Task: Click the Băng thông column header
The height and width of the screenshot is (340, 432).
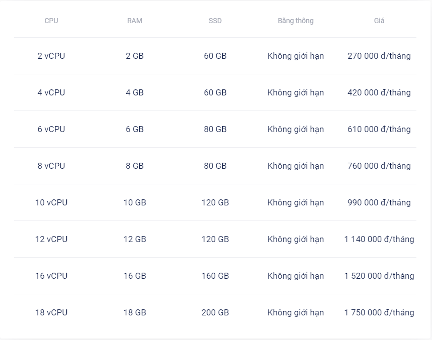Action: pos(296,21)
